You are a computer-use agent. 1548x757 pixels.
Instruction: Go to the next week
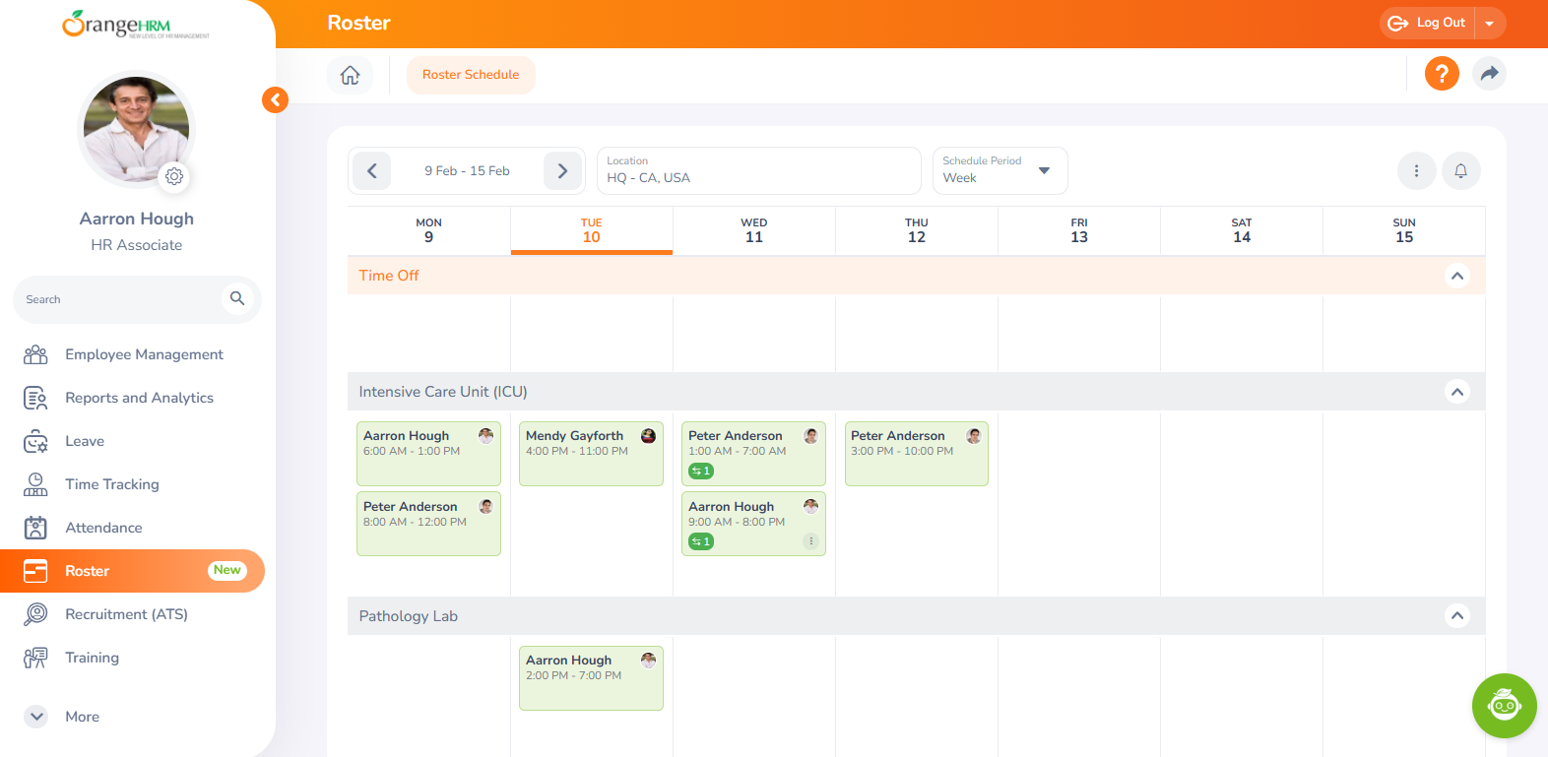pyautogui.click(x=562, y=171)
